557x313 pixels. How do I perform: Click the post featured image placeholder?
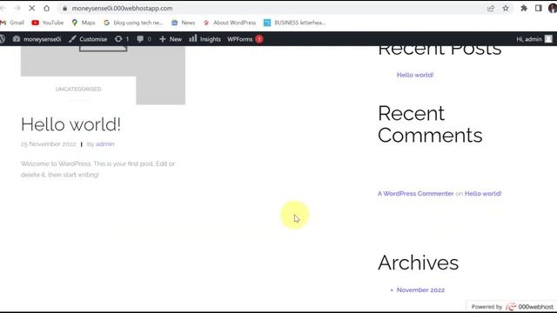(103, 75)
